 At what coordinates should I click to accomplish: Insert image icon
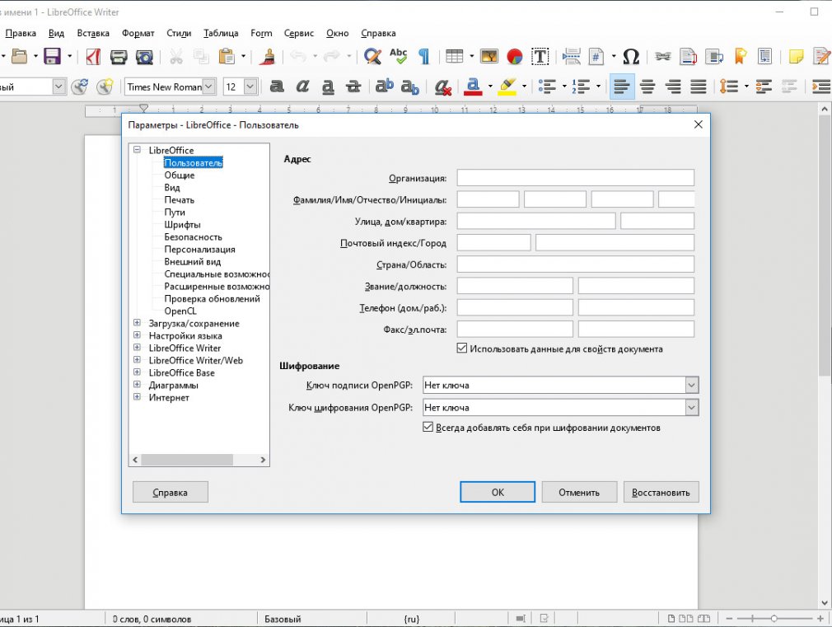(x=488, y=56)
